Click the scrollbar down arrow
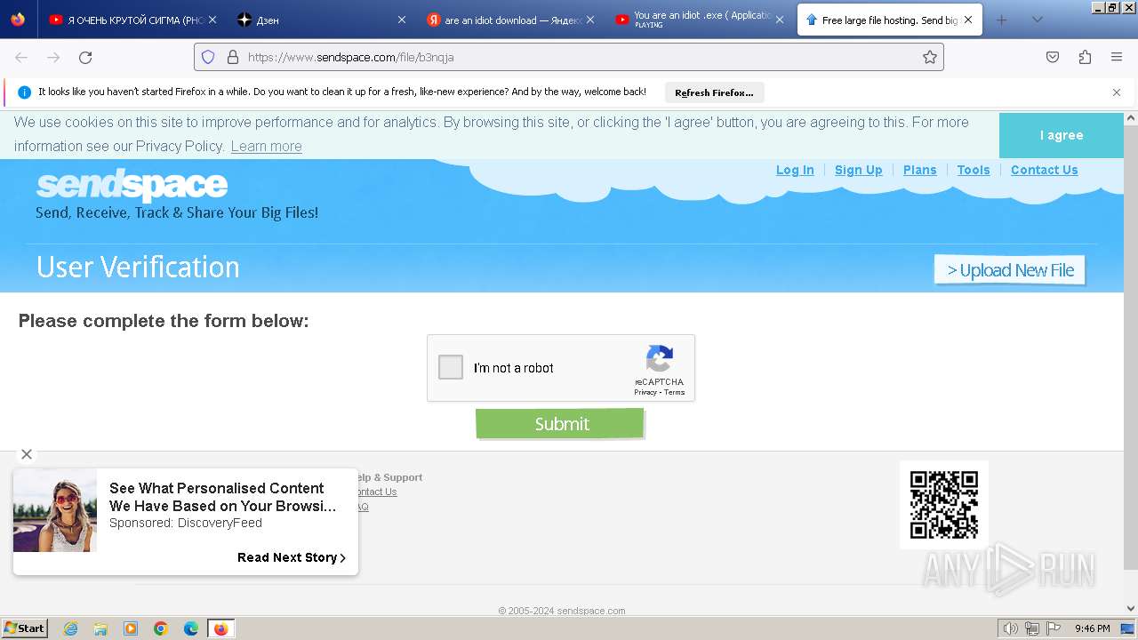Image resolution: width=1138 pixels, height=640 pixels. [1131, 609]
